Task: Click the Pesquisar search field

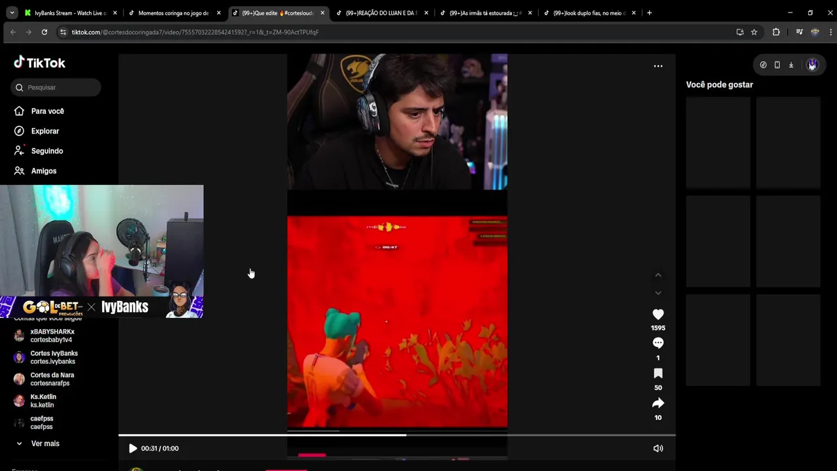Action: tap(56, 87)
